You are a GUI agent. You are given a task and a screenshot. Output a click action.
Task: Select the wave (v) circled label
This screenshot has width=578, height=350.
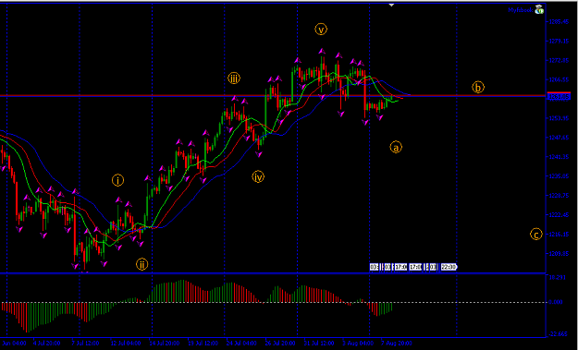[321, 29]
